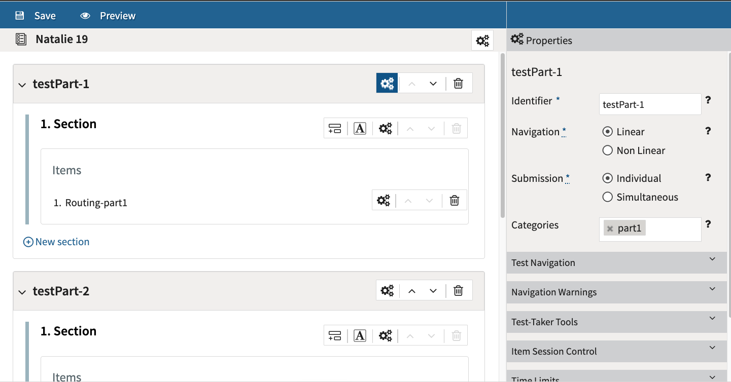
Task: Remove the part1 category tag
Action: 610,228
